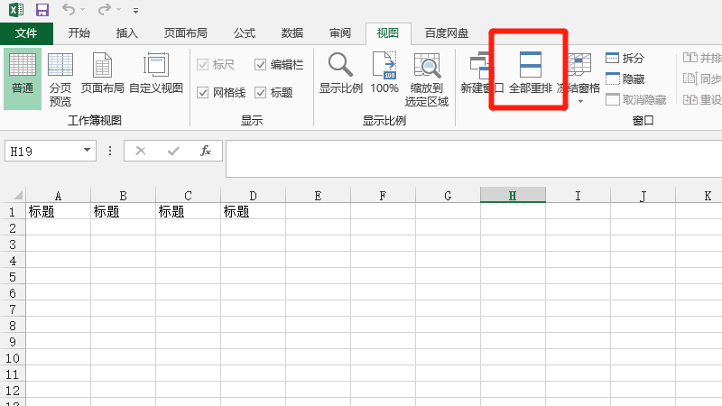Click 缩放到选定区域 zoom to selection
Viewport: 722px width, 406px height.
point(426,79)
